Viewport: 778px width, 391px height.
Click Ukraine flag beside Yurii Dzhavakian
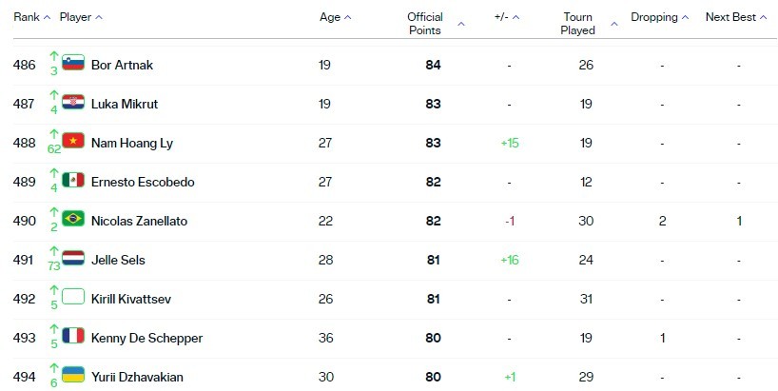click(x=73, y=375)
